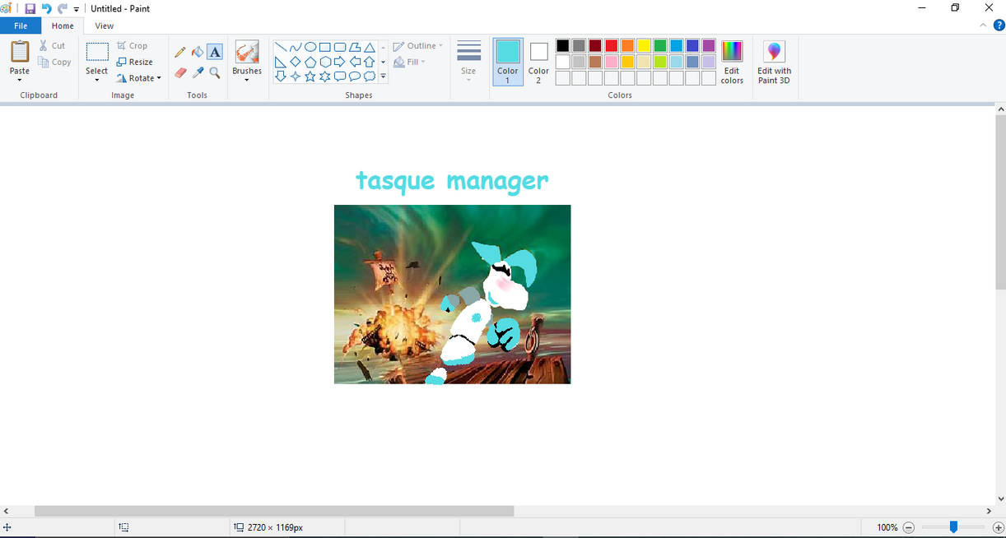Click the zoom in plus button
This screenshot has width=1006, height=538.
tap(998, 527)
